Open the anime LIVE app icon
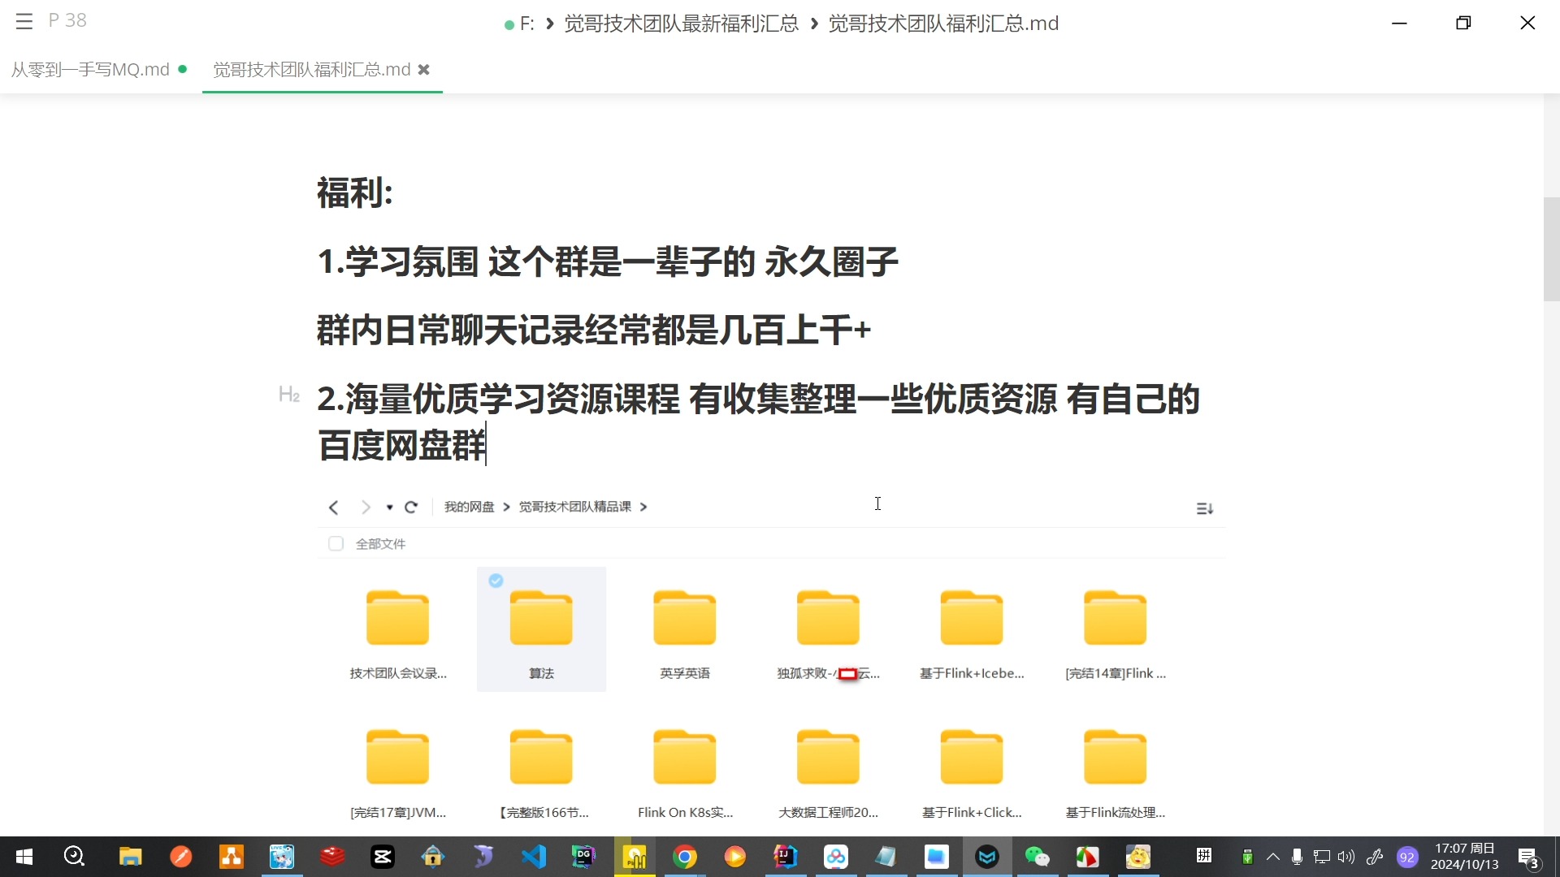This screenshot has width=1560, height=877. [x=282, y=857]
